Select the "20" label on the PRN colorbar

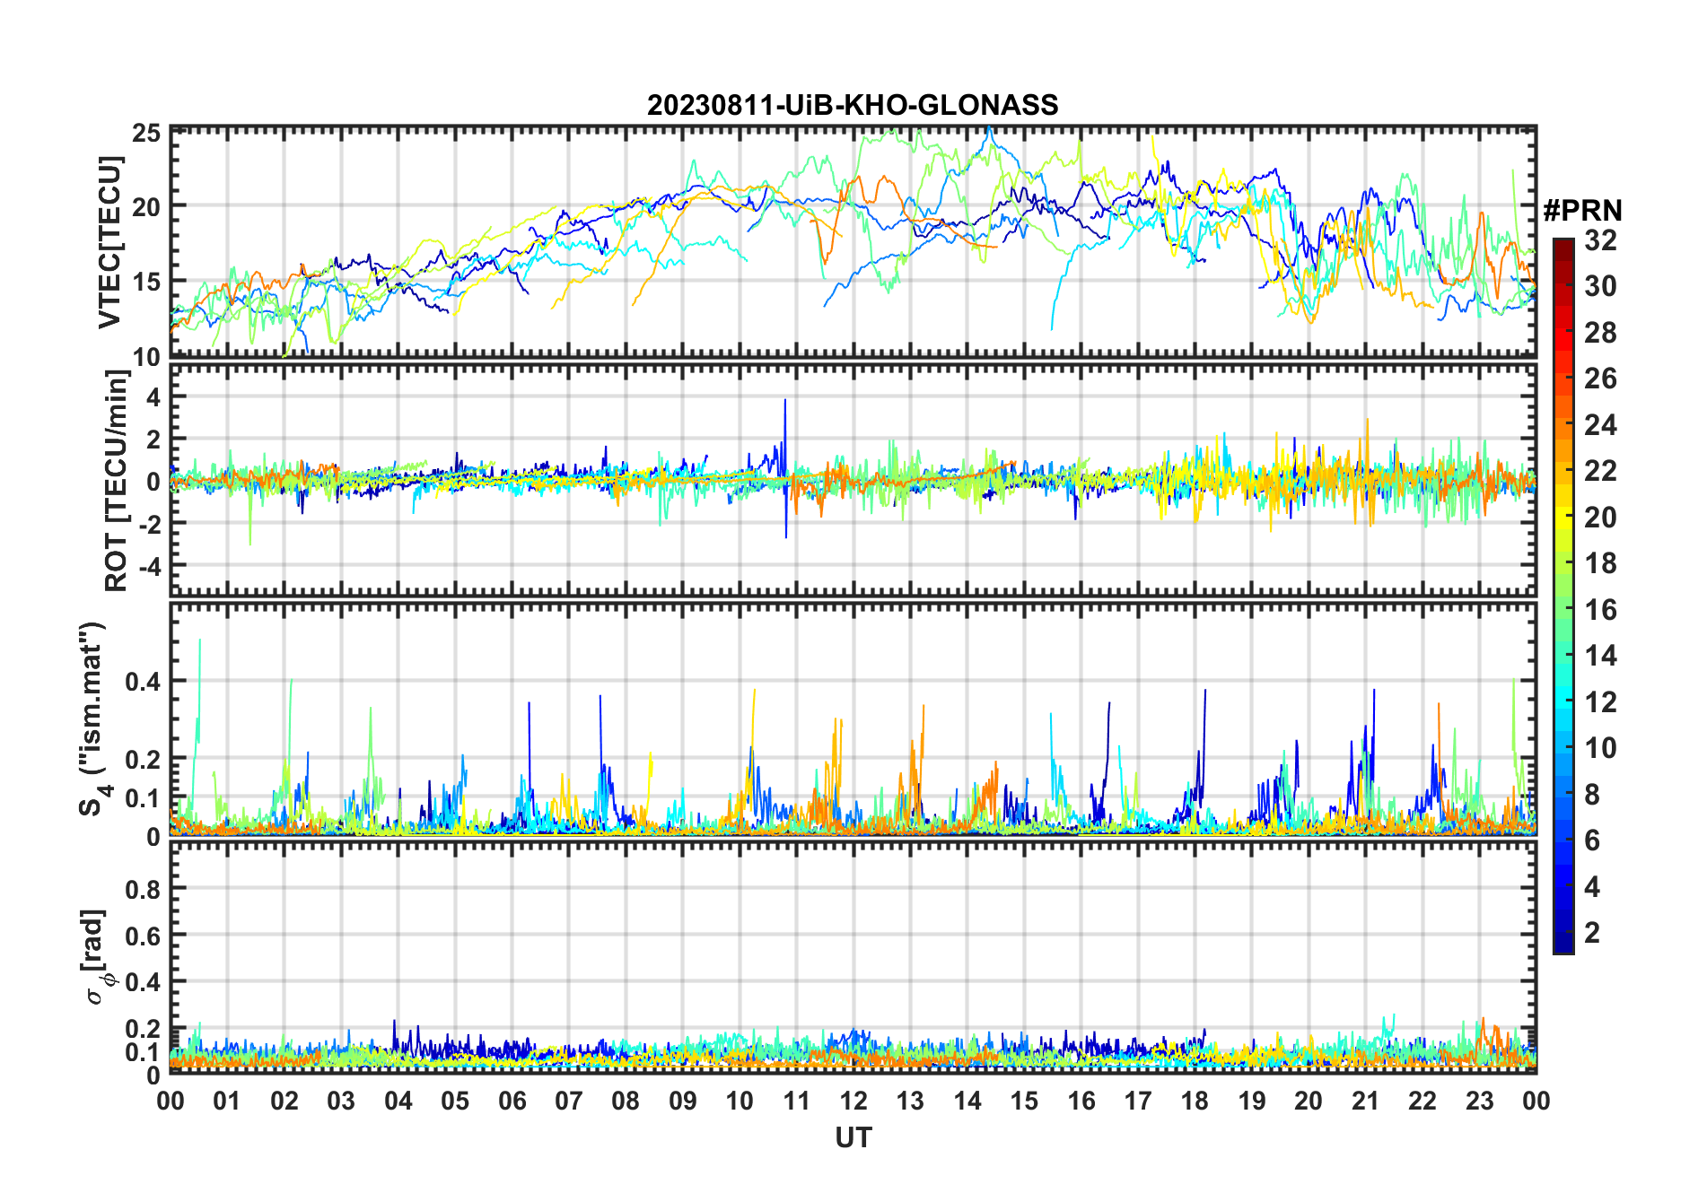pyautogui.click(x=1600, y=518)
